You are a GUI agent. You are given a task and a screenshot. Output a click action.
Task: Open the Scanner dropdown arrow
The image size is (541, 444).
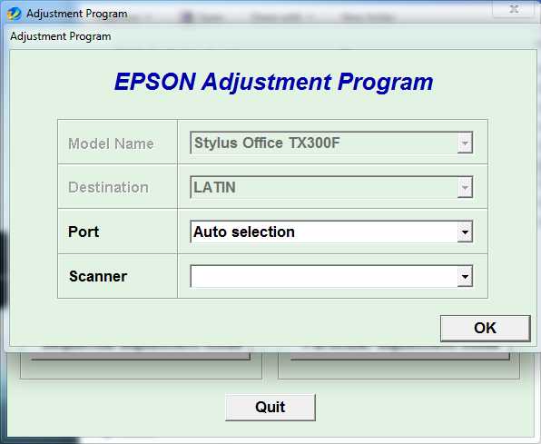[465, 276]
